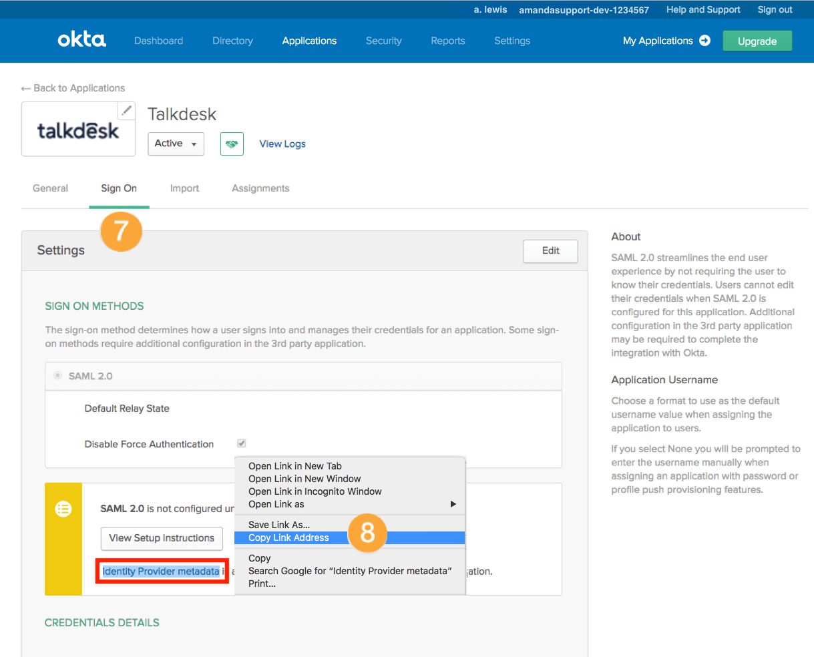This screenshot has width=814, height=657.
Task: Select Copy Link Address from context menu
Action: (x=350, y=537)
